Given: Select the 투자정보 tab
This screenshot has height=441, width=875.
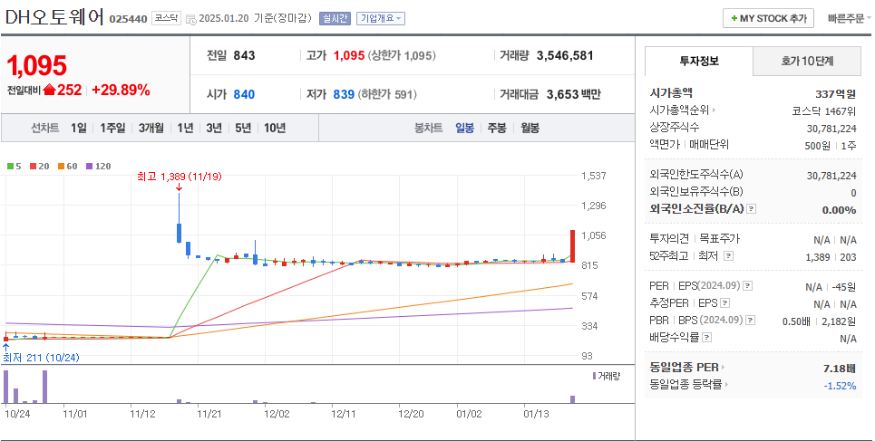Looking at the screenshot, I should [x=698, y=61].
